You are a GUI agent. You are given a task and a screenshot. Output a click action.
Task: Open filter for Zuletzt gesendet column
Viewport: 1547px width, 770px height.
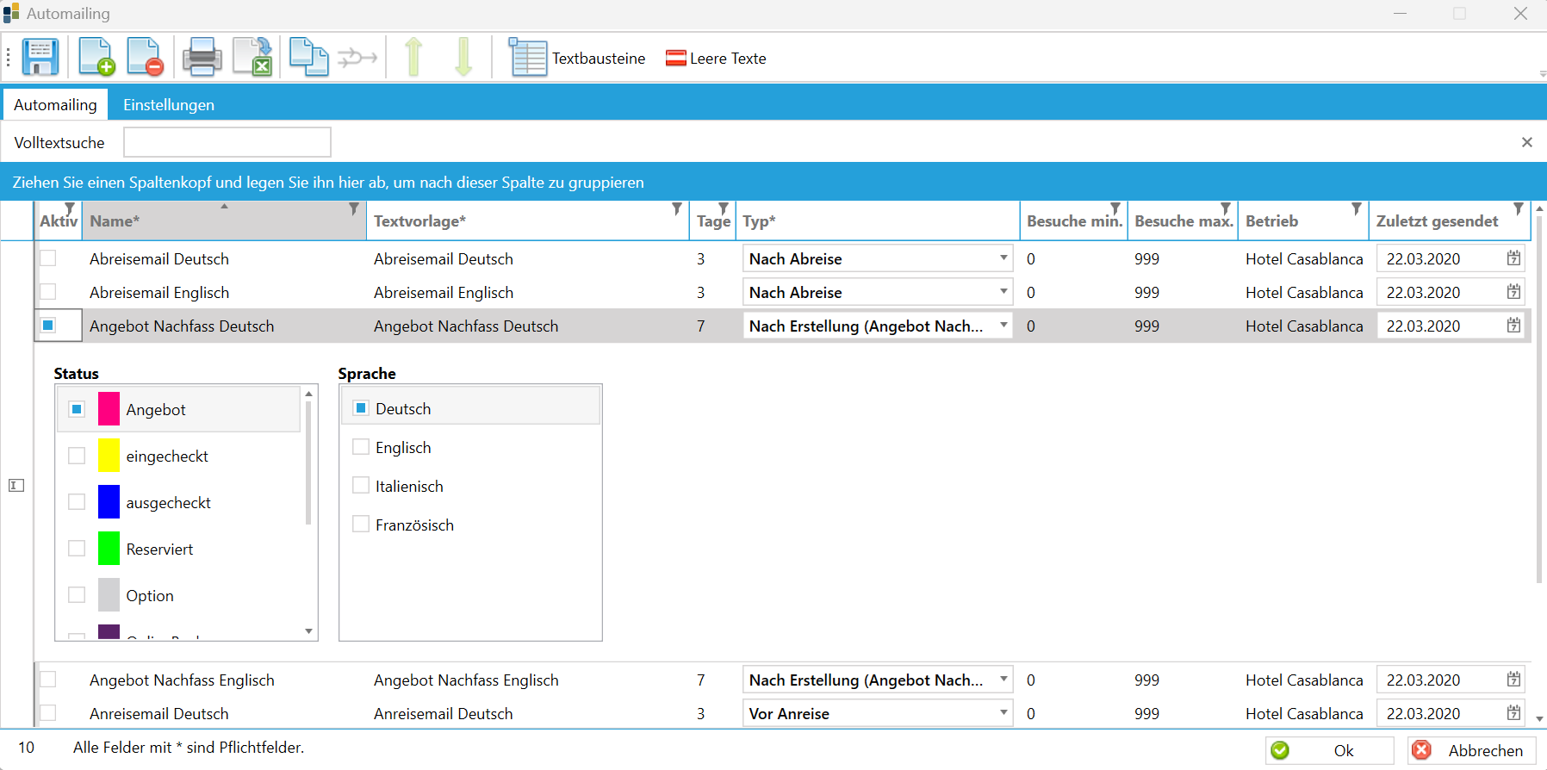(x=1519, y=209)
